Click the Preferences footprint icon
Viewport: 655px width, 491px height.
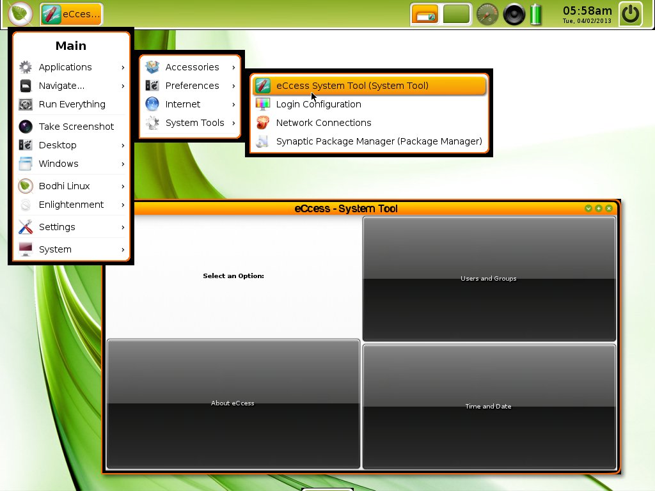click(152, 86)
